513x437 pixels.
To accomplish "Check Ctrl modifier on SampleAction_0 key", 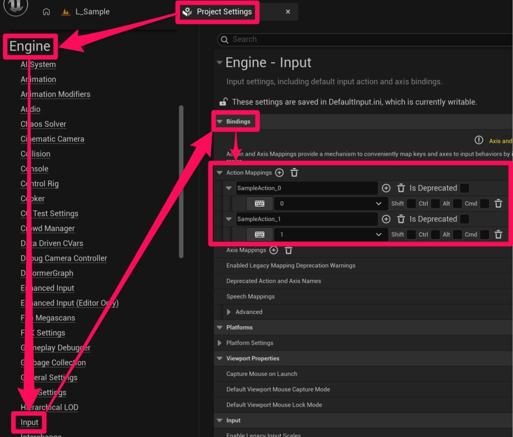I will tap(435, 204).
